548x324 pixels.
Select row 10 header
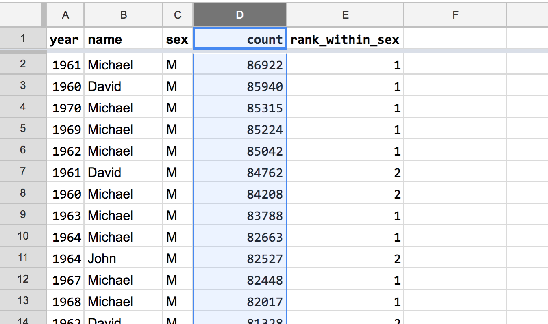[x=23, y=236]
